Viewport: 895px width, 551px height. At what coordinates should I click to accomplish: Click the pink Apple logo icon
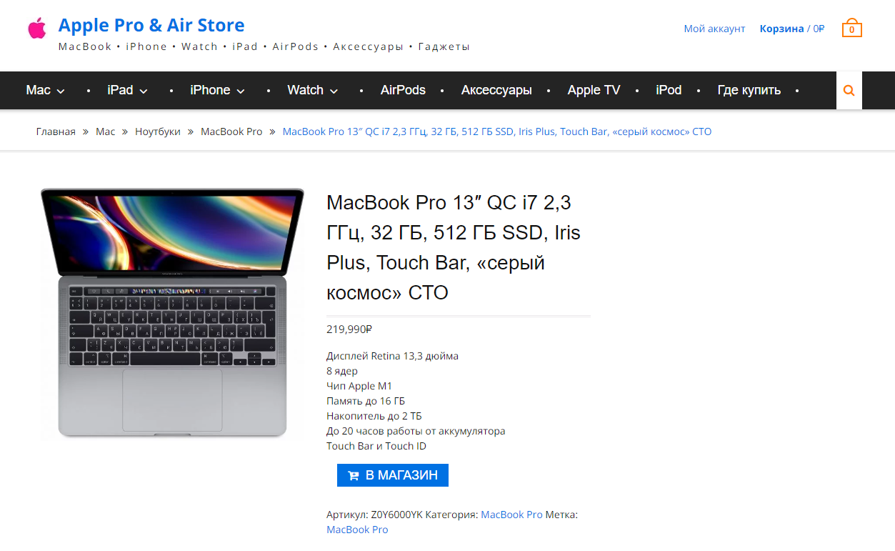coord(37,29)
